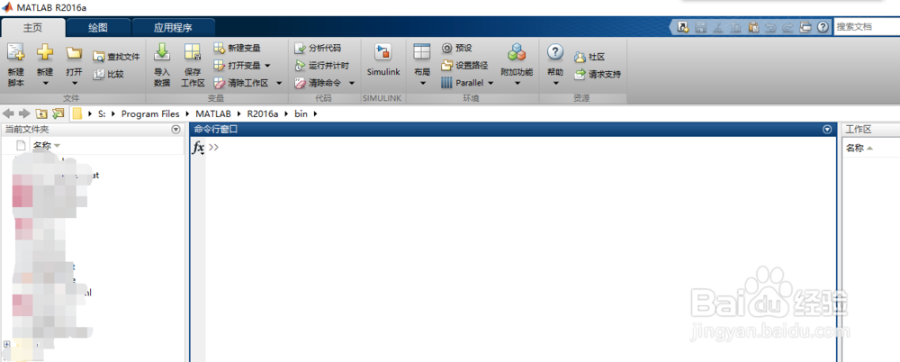The height and width of the screenshot is (362, 900).
Task: Click the 附加功能 (Add-Ons) cubes icon
Action: click(x=517, y=53)
